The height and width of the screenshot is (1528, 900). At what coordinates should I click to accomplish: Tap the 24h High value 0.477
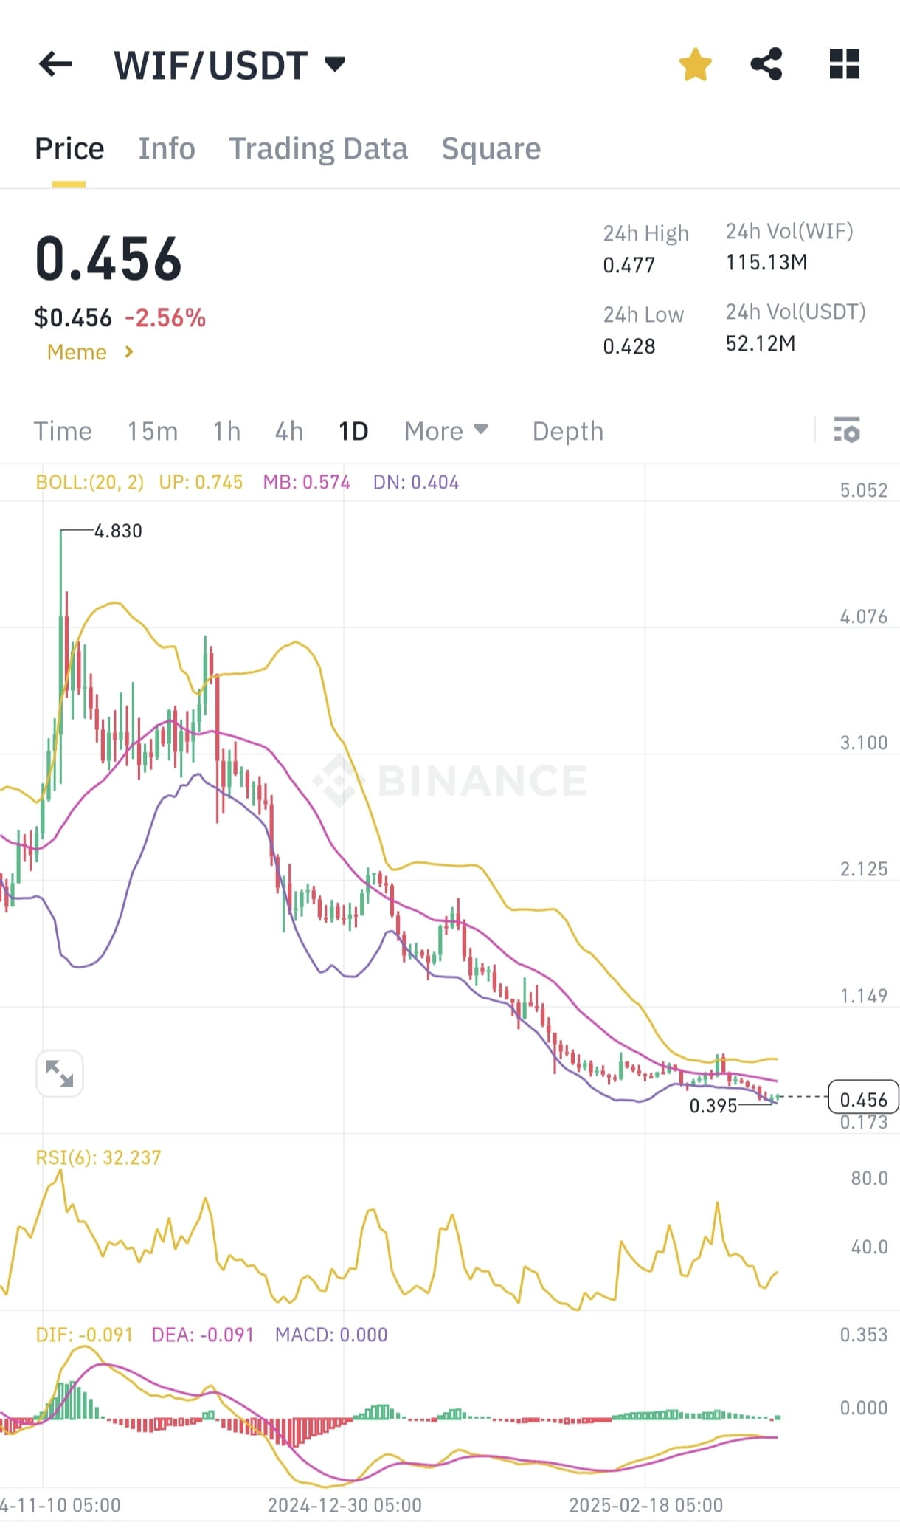[x=629, y=265]
